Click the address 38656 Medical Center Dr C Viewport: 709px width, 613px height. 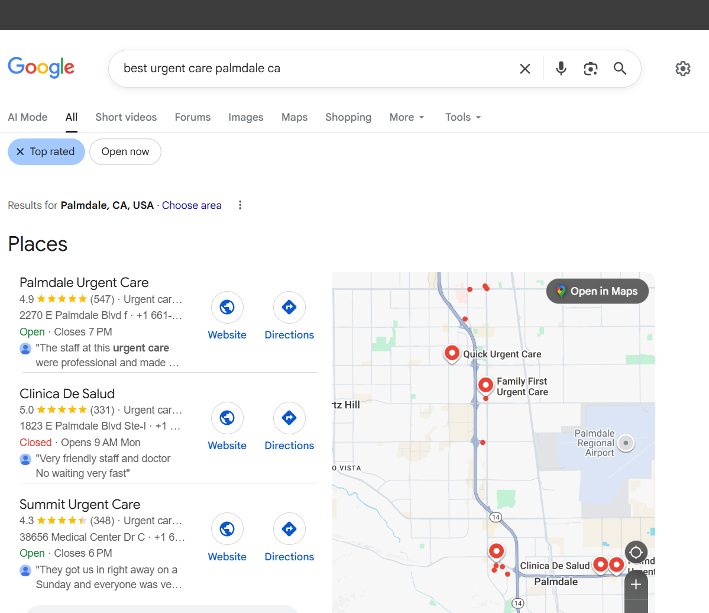pos(82,537)
